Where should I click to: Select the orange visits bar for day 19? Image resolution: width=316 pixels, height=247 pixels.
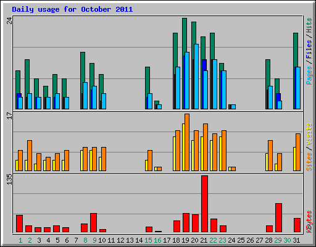tap(187, 142)
